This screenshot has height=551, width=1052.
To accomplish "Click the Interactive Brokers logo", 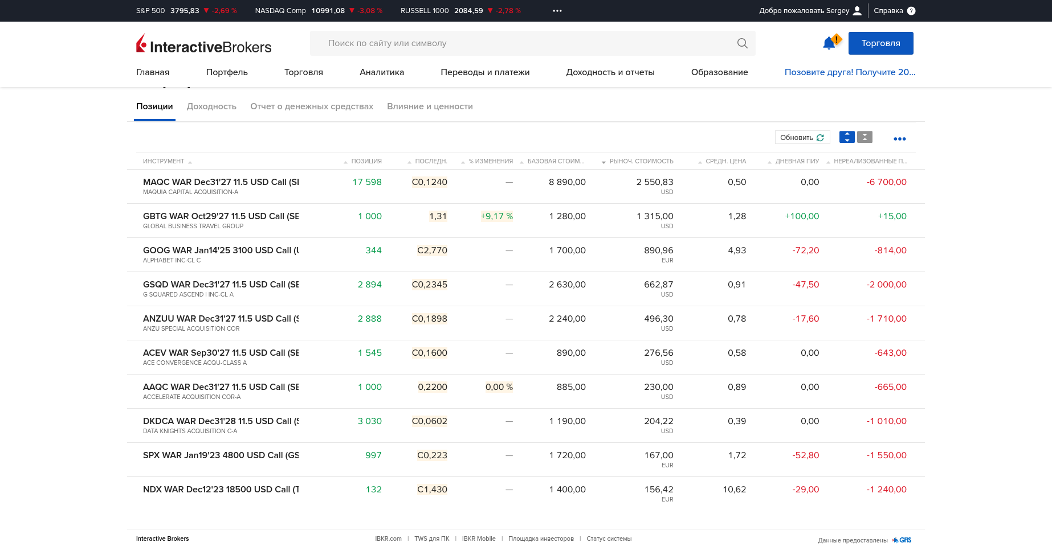I will [x=203, y=44].
